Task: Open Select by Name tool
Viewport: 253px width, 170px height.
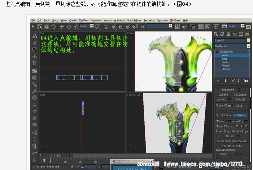Action: click(40, 27)
